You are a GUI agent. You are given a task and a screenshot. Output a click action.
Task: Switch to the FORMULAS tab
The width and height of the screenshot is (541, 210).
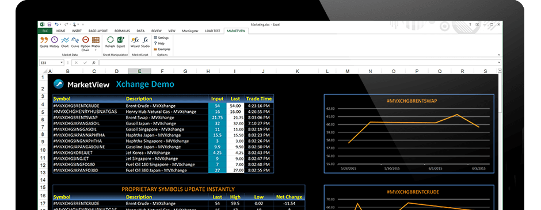(122, 30)
